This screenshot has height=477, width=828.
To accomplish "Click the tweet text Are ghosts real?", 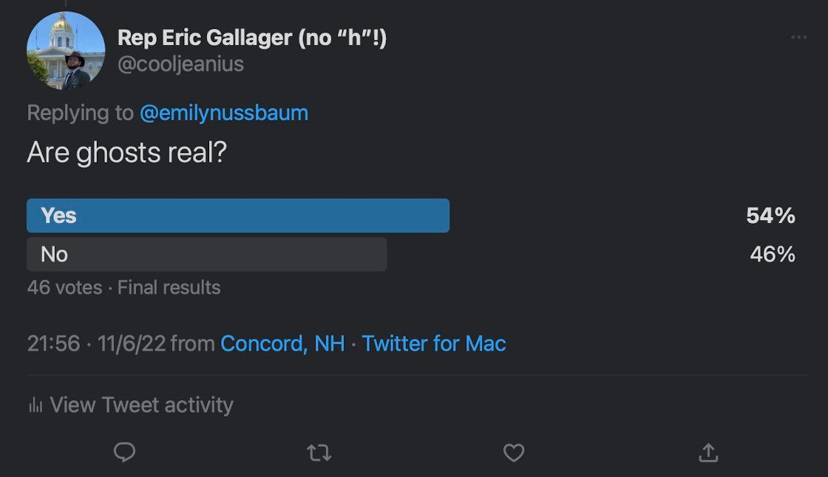I will click(x=126, y=153).
